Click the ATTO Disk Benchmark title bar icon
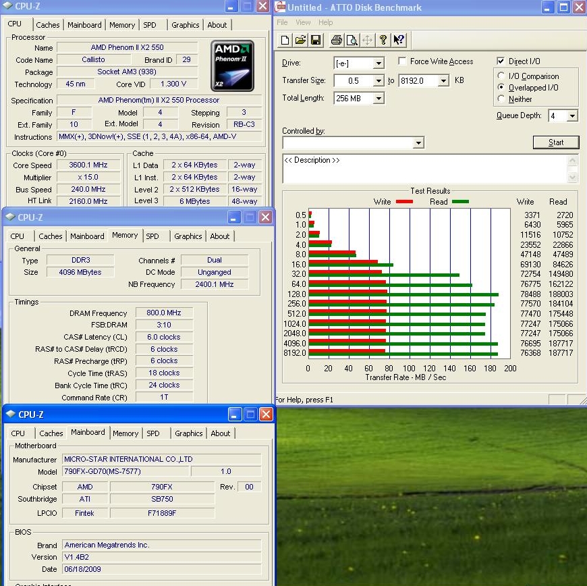Image resolution: width=587 pixels, height=586 pixels. click(280, 7)
